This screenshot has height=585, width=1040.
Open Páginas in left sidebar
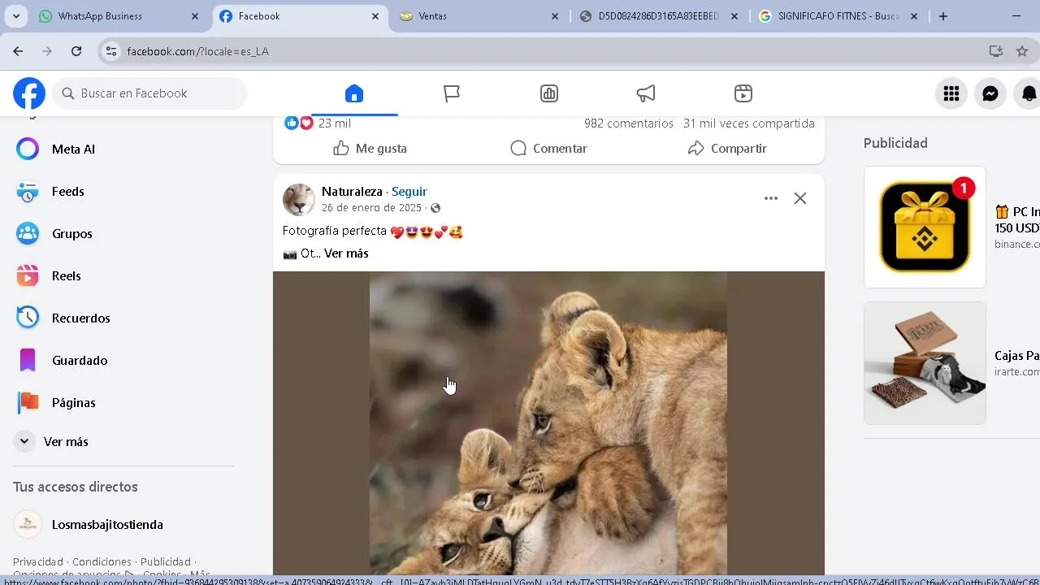coord(123,403)
